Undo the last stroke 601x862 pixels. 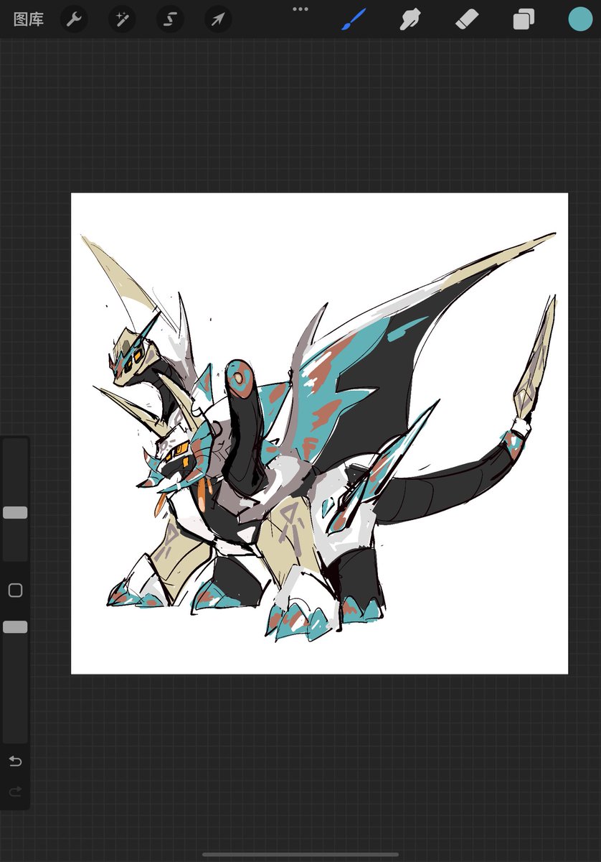(15, 761)
